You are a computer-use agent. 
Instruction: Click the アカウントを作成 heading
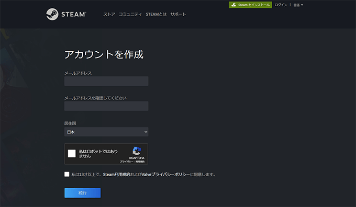pyautogui.click(x=104, y=54)
